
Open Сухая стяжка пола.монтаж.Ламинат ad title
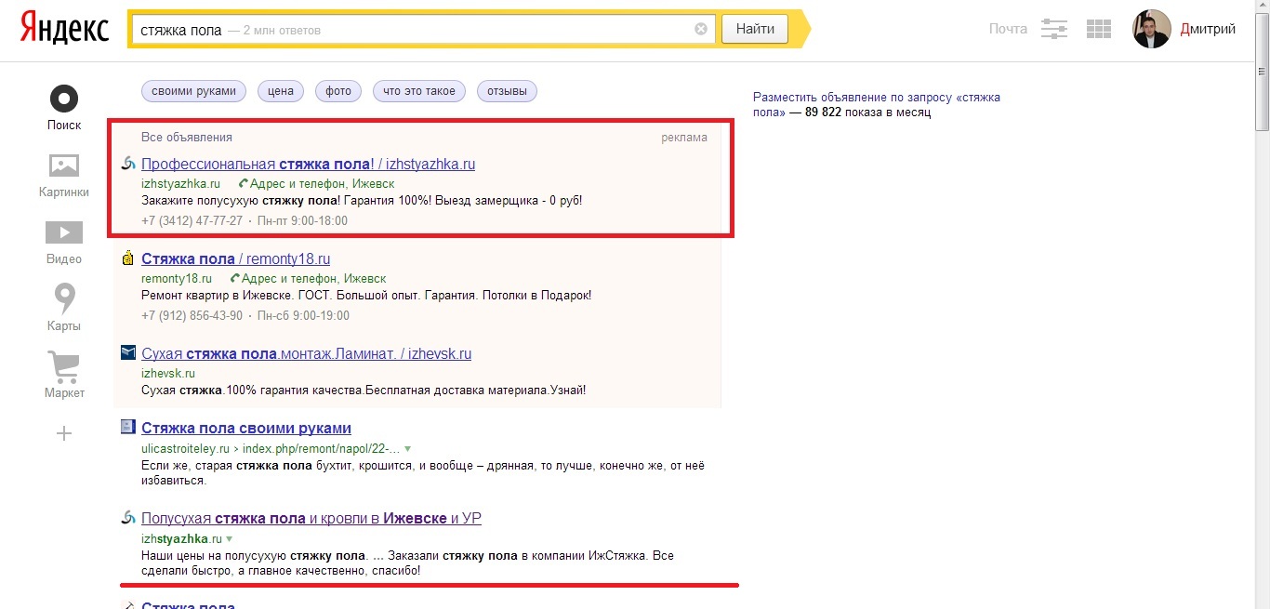[306, 354]
